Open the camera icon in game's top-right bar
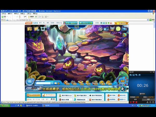Screen dimensions: 156x117 coord(106,29)
